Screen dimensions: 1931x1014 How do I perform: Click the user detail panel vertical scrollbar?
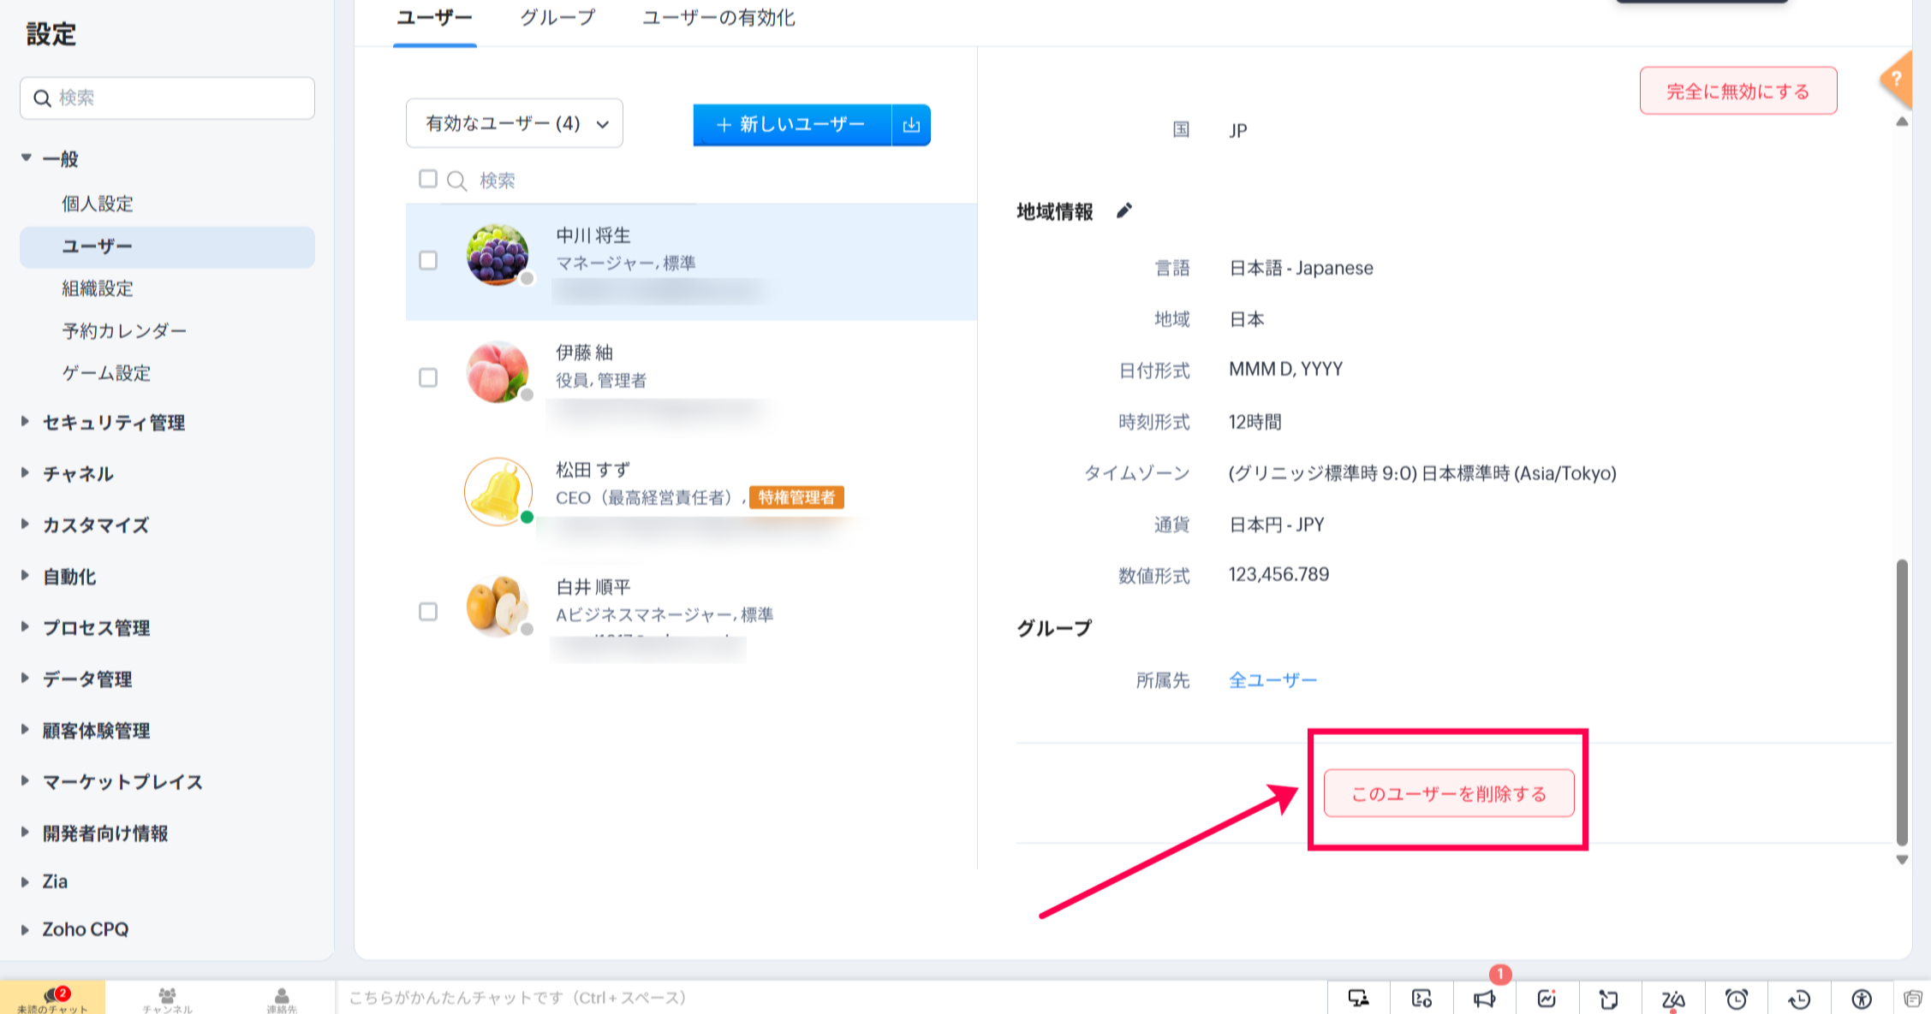[1902, 700]
